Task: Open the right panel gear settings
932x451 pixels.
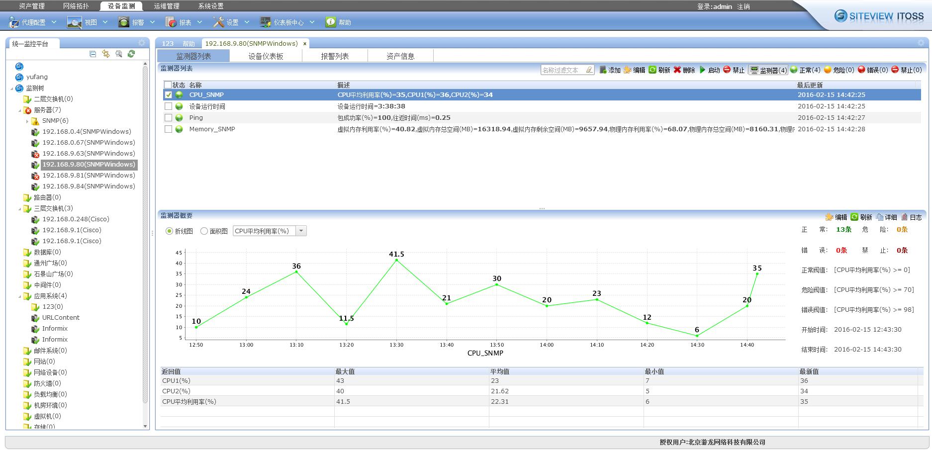Action: click(x=921, y=43)
